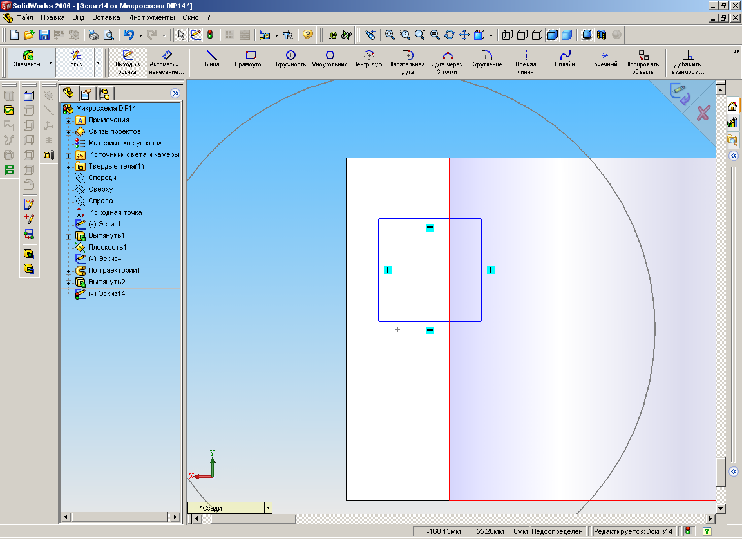The height and width of the screenshot is (539, 742).
Task: Open the Эскиз toolbar dropdown arrow
Action: (98, 62)
